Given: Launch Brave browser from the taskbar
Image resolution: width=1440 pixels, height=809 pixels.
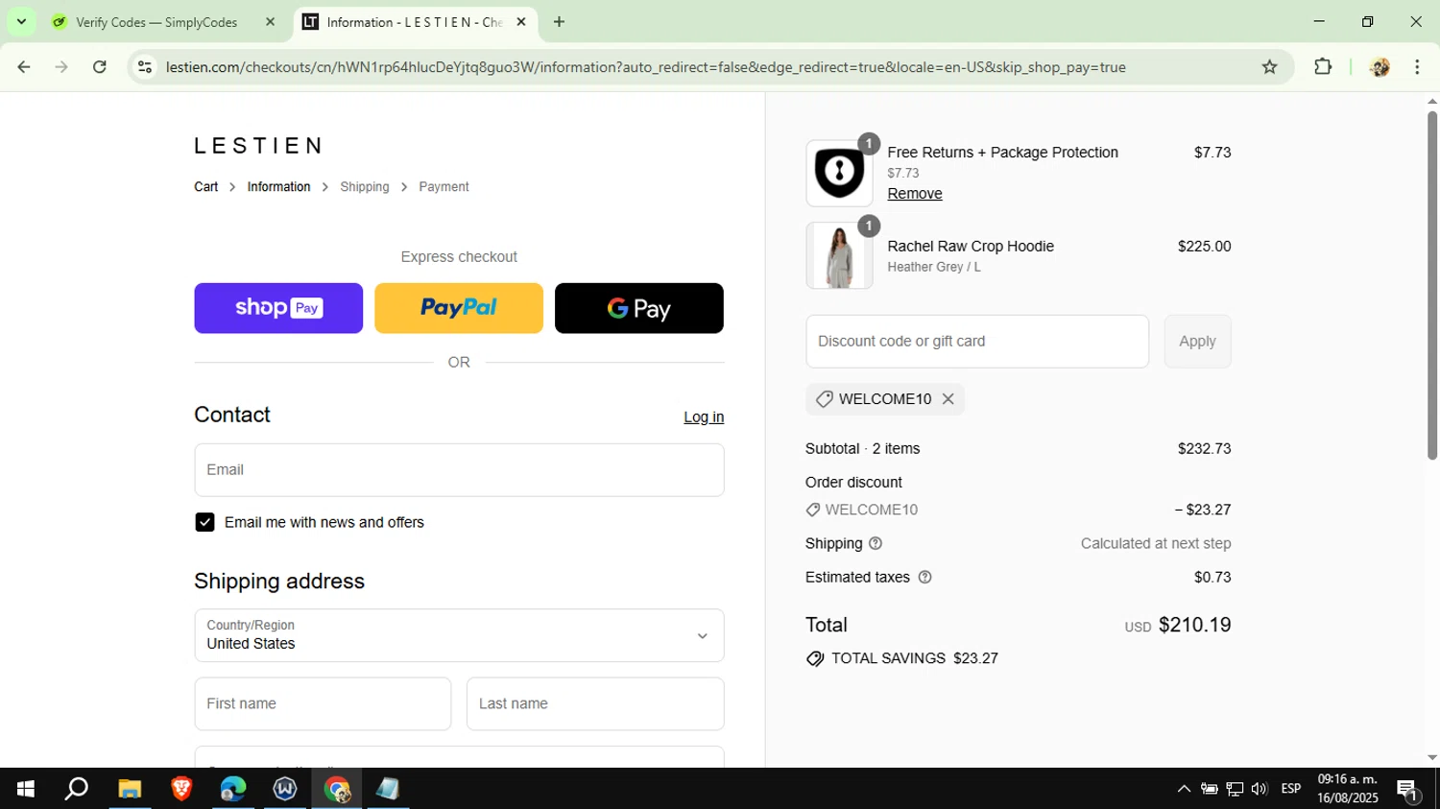Looking at the screenshot, I should click(x=181, y=789).
